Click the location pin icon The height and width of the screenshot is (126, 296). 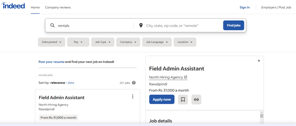(x=141, y=25)
